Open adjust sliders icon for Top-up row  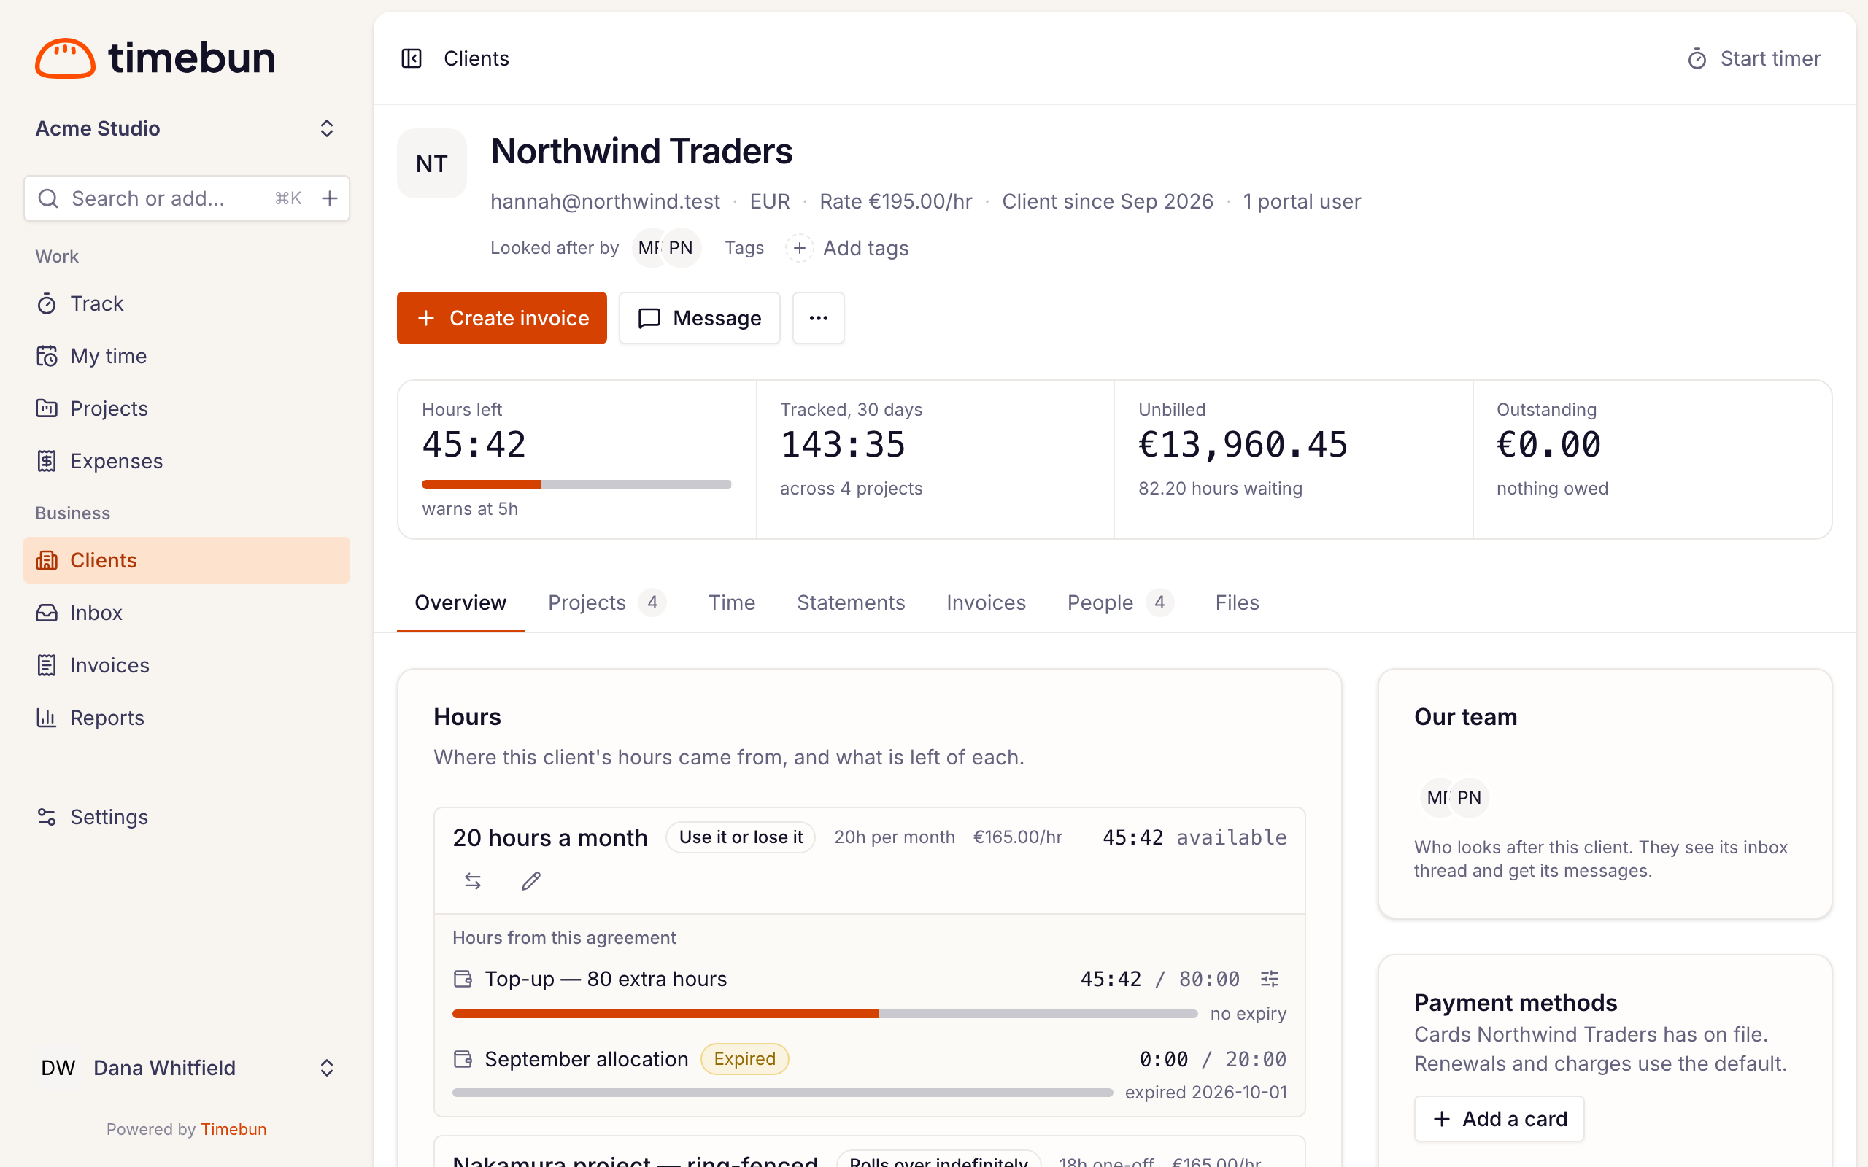[1270, 979]
